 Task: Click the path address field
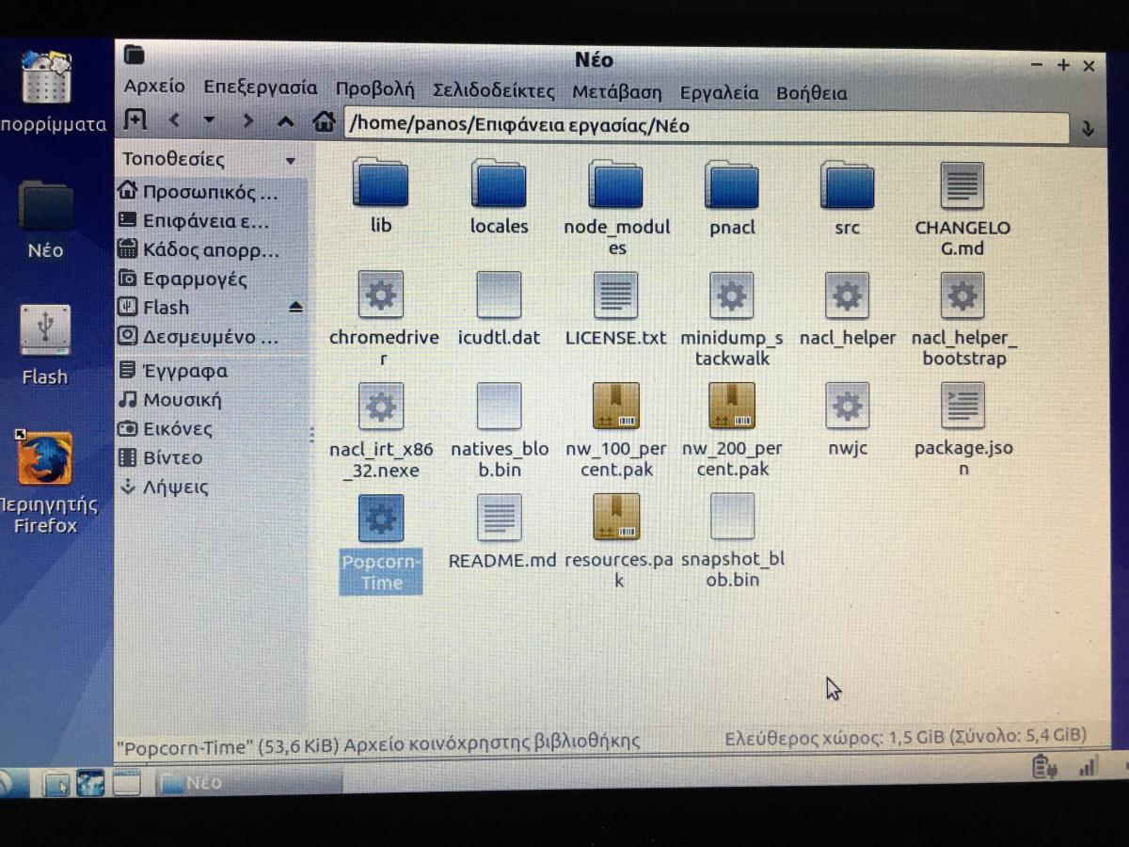[x=706, y=125]
